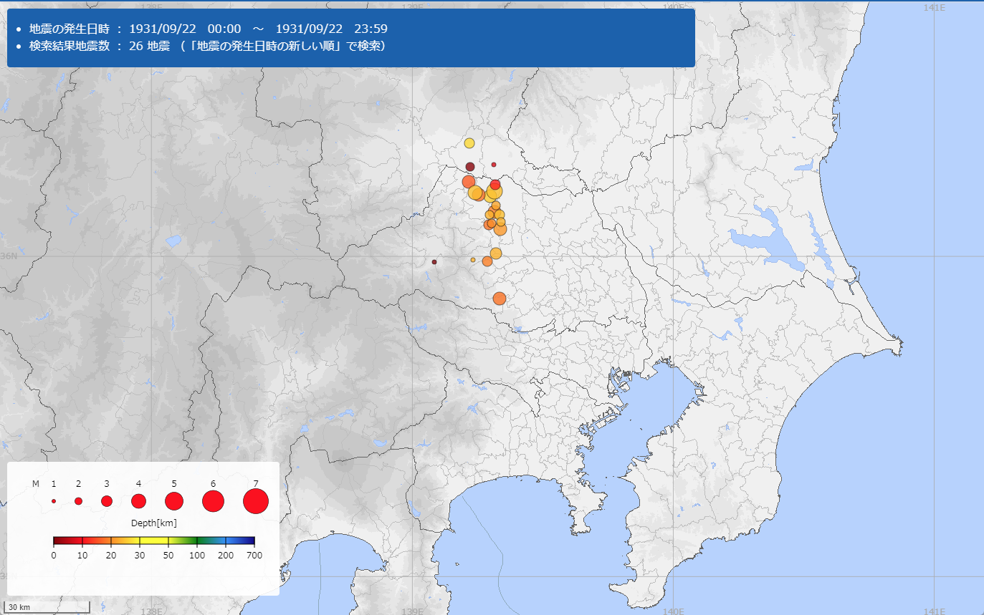The width and height of the screenshot is (984, 615).
Task: Select the tiny red marker east of the dark red one
Action: click(x=494, y=165)
